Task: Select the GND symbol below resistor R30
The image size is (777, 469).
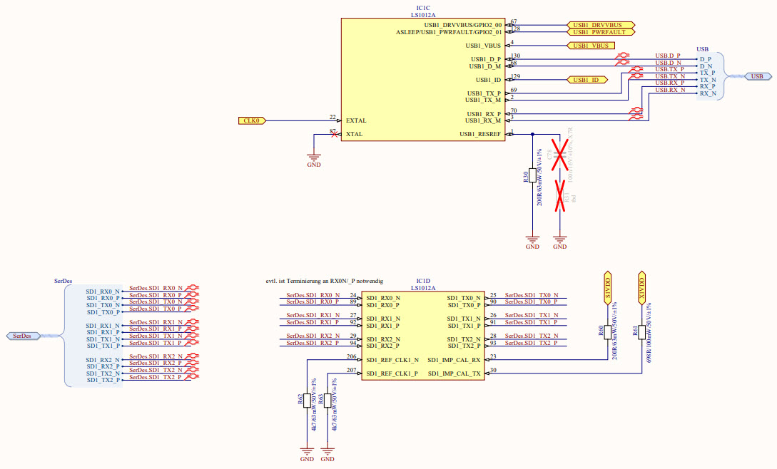Action: pyautogui.click(x=532, y=240)
